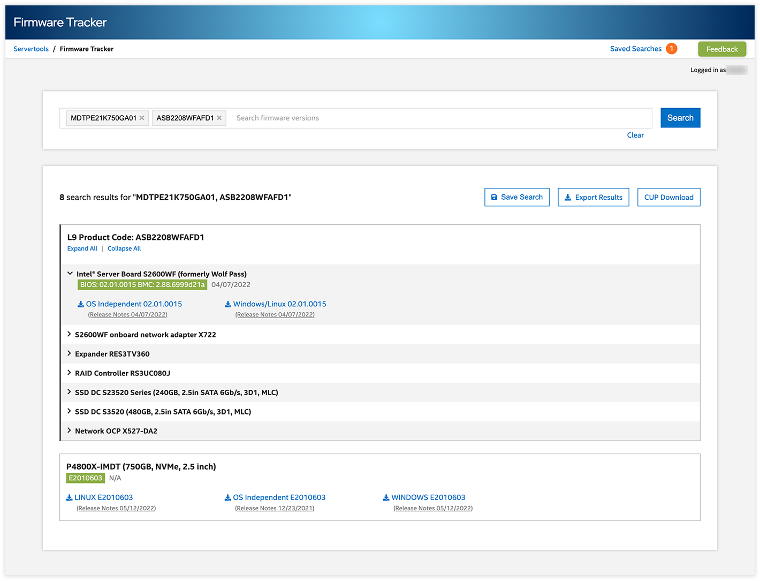760x581 pixels.
Task: Click the download icon on the Export Results button
Action: coord(568,197)
